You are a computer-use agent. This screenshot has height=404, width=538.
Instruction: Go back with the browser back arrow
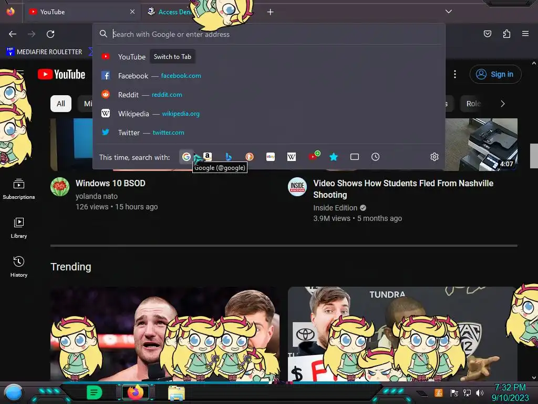tap(13, 34)
